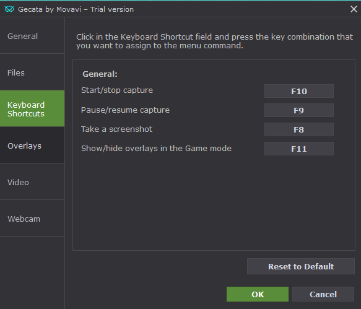The image size is (361, 309).
Task: Click the Gecata by Movavi title text
Action: pyautogui.click(x=76, y=9)
